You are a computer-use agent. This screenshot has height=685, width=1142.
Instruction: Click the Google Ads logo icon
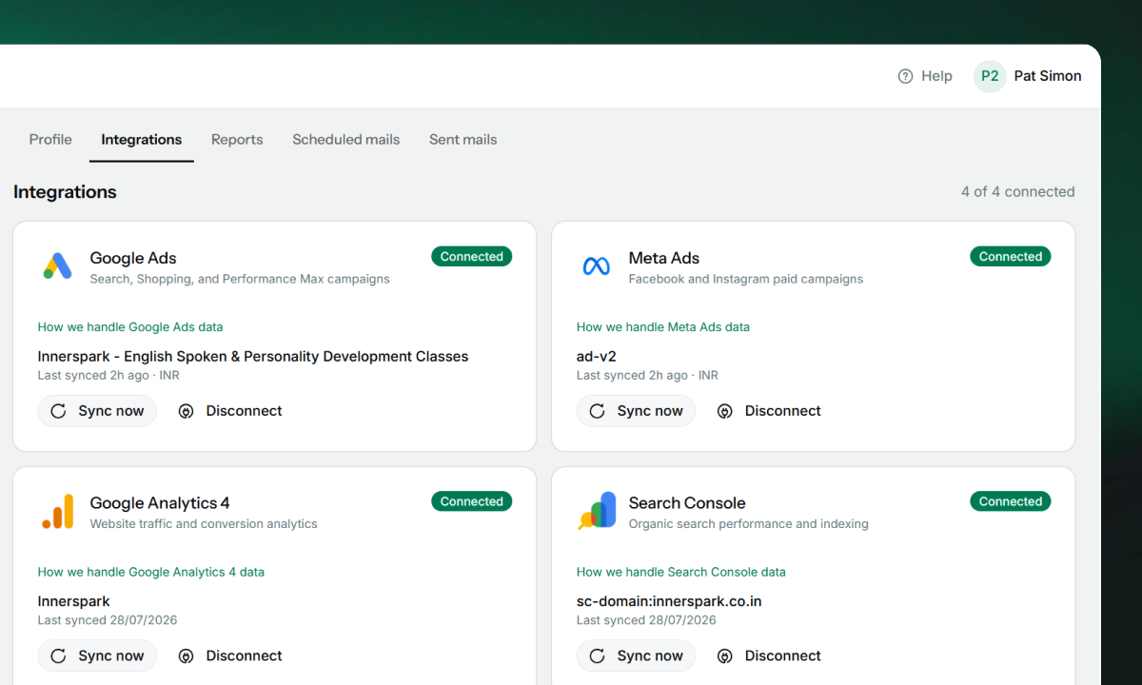58,266
